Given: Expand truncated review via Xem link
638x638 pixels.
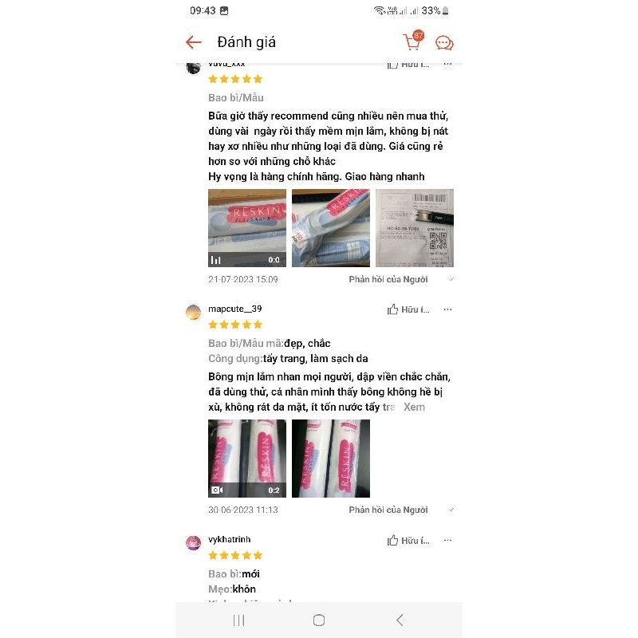Looking at the screenshot, I should tap(414, 407).
